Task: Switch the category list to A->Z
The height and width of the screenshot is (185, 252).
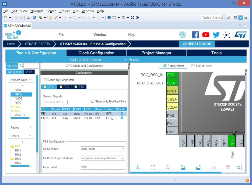Action: [29, 72]
